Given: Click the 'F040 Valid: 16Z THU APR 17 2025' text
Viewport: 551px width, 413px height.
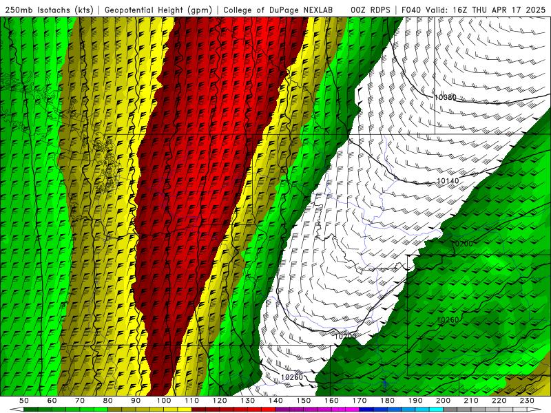Looking at the screenshot, I should click(473, 10).
